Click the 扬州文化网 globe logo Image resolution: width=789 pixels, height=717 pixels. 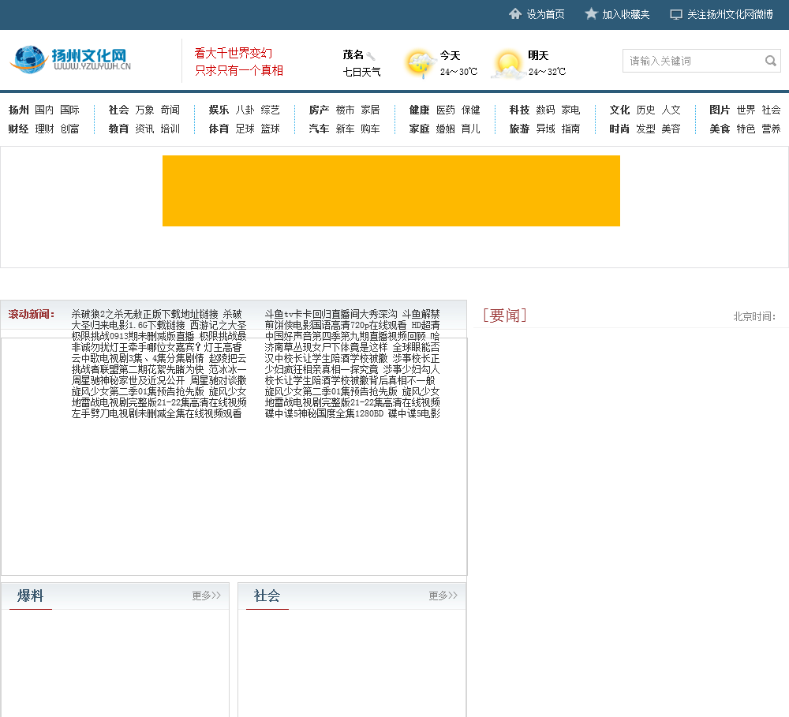70,59
